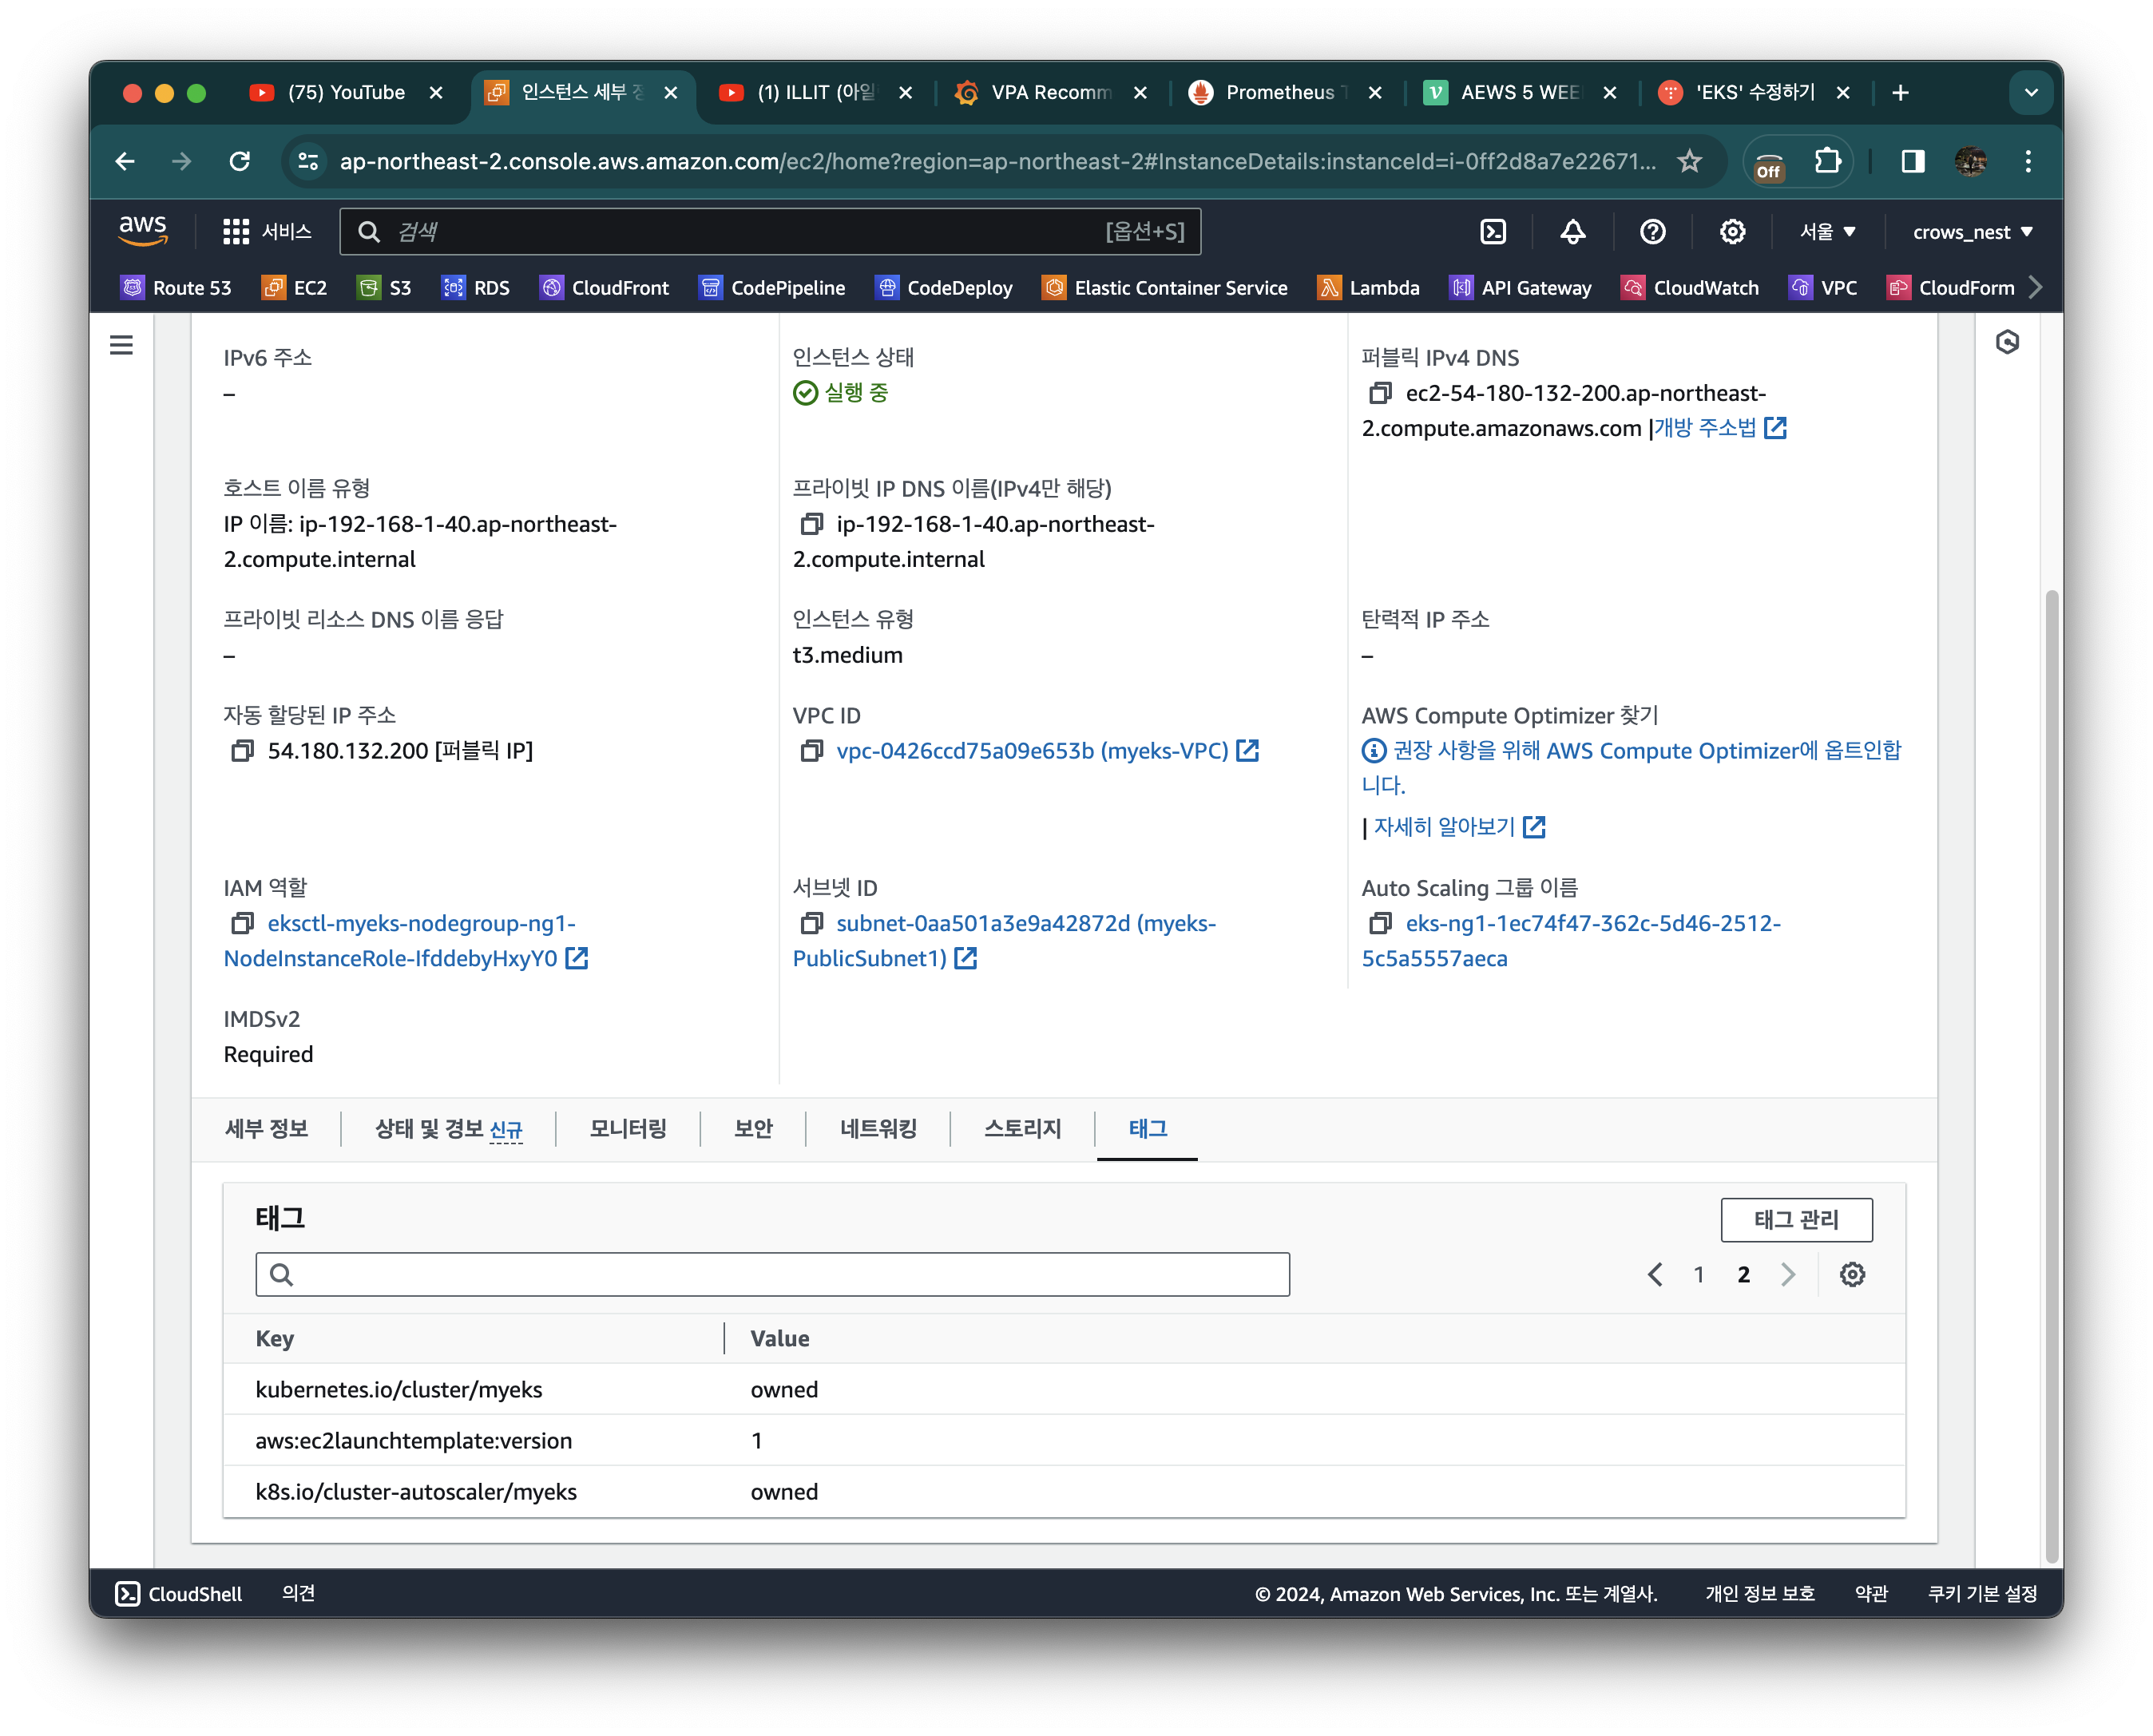Switch to the 모니터링 tab
The image size is (2153, 1736).
point(627,1128)
